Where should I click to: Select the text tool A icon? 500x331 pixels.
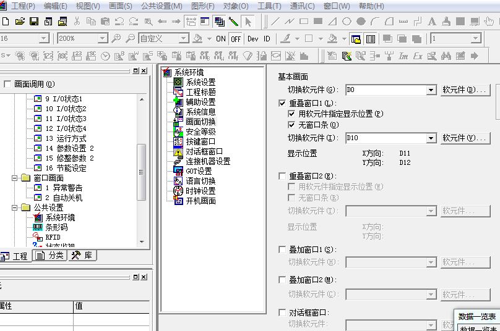[431, 22]
